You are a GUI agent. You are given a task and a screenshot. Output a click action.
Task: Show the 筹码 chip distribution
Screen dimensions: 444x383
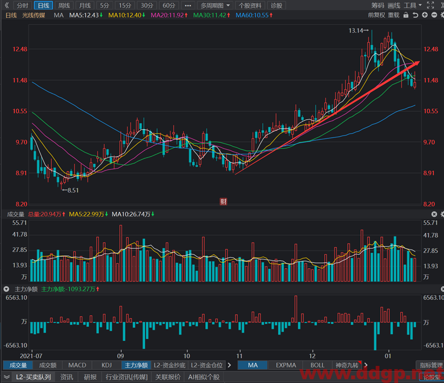[x=378, y=5]
